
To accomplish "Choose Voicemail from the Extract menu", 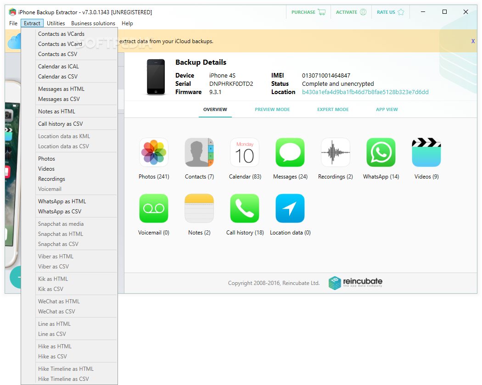I will click(69, 189).
